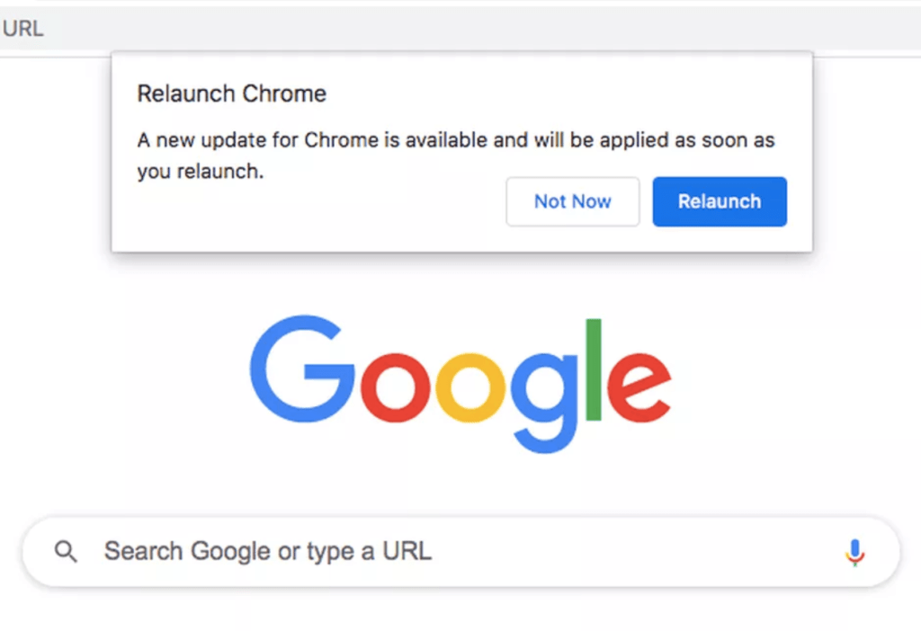921x631 pixels.
Task: Click the blue Relaunch button
Action: coord(720,201)
